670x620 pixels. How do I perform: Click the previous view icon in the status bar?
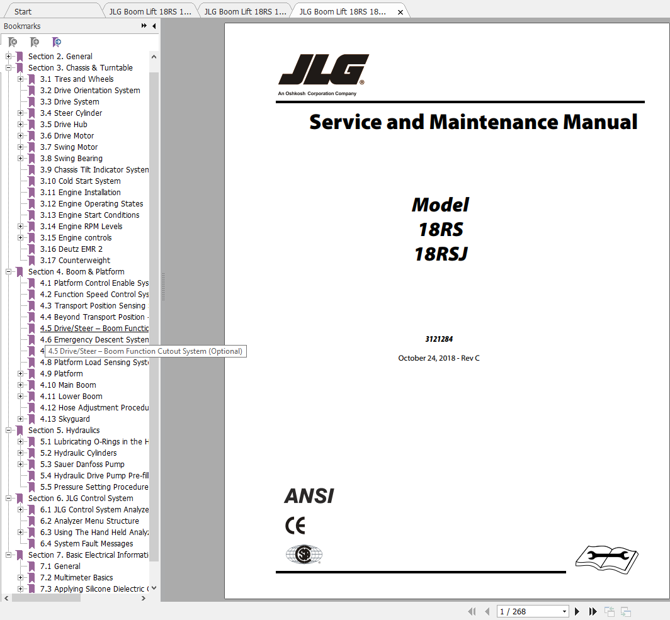[610, 611]
